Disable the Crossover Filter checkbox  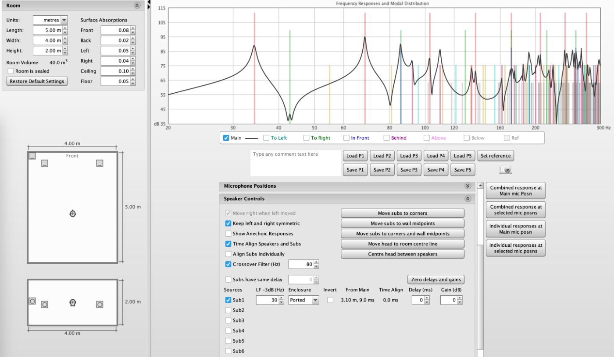click(228, 264)
